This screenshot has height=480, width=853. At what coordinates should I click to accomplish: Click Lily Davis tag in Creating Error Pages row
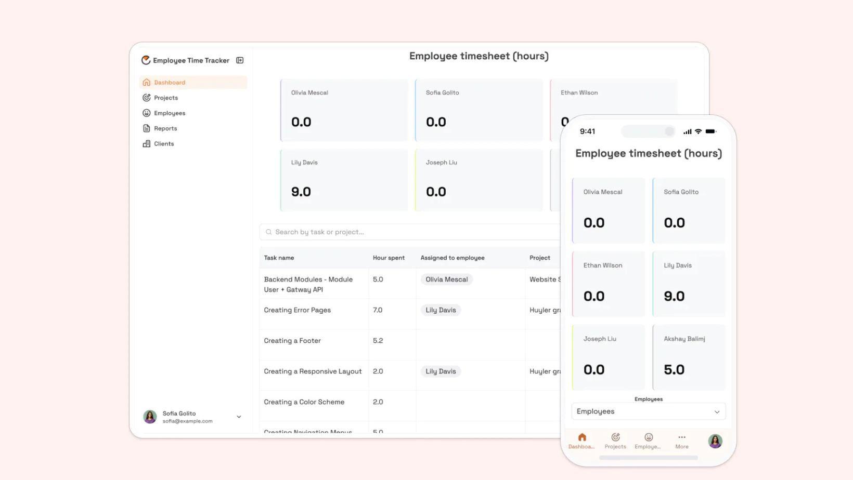click(441, 310)
